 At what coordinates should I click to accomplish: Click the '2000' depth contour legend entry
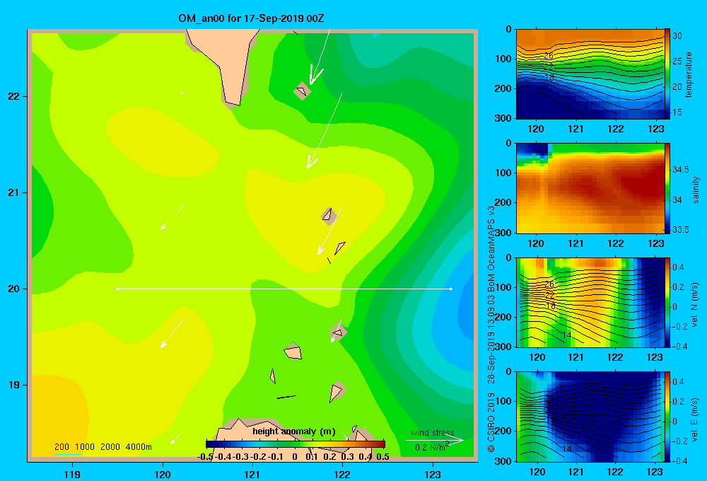click(110, 447)
